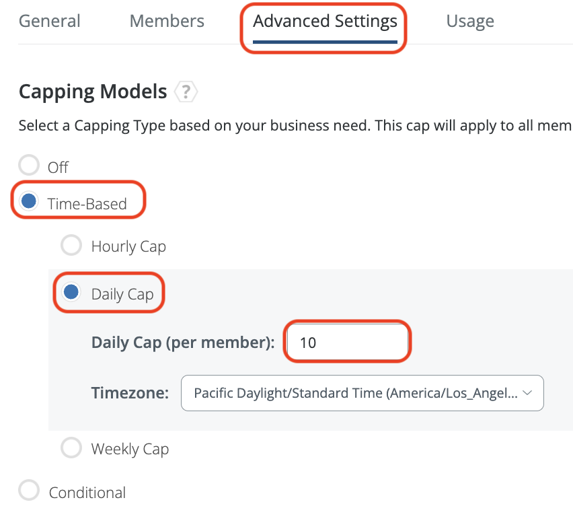Click the "Conditional" option label text
Screen dimensions: 573x529
pos(87,493)
